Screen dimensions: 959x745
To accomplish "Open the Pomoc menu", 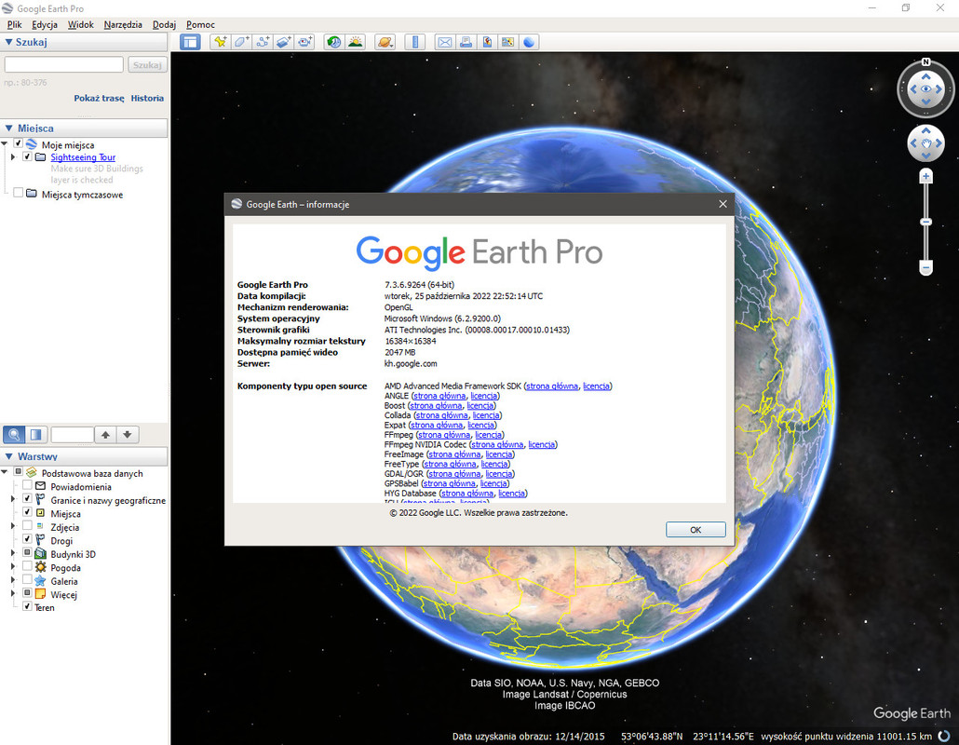I will tap(200, 24).
